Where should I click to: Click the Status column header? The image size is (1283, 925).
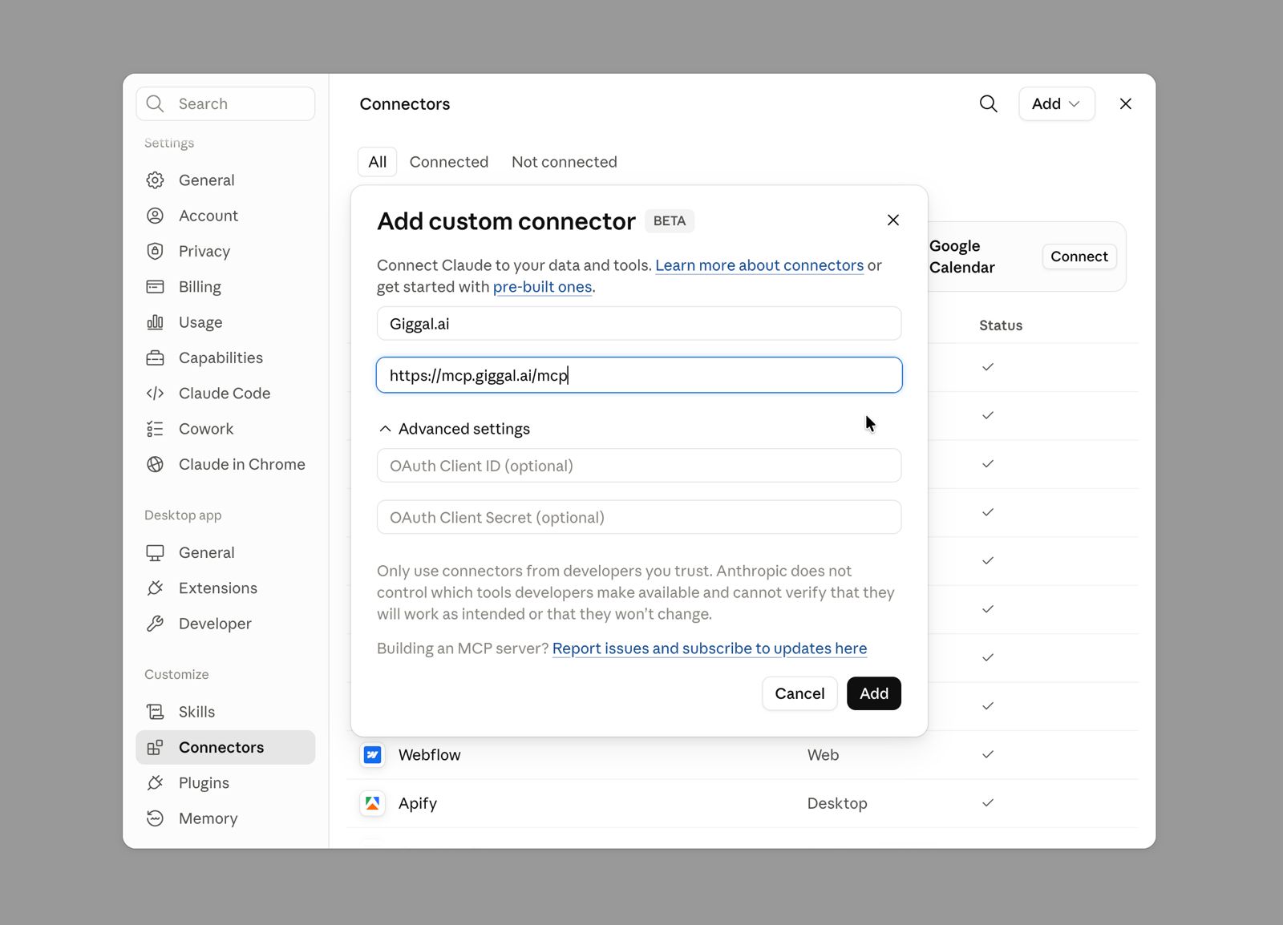click(x=1001, y=325)
